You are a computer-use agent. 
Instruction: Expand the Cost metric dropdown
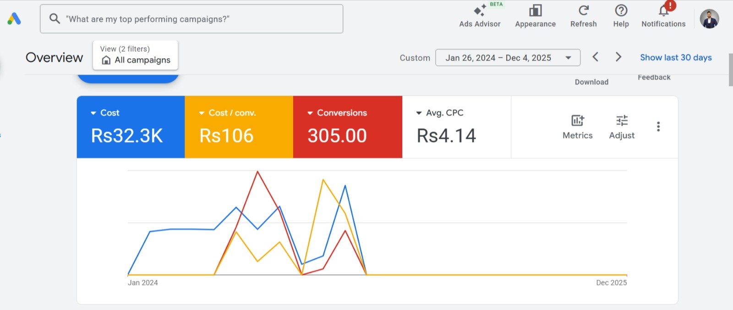(x=93, y=113)
